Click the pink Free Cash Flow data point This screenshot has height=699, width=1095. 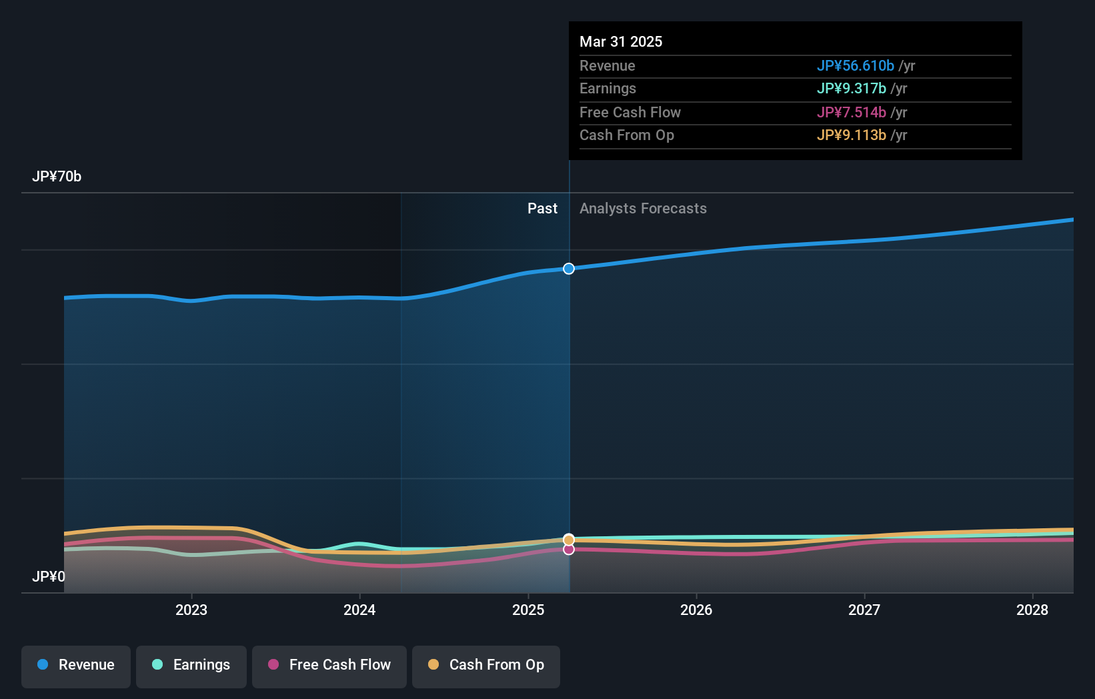click(x=569, y=550)
